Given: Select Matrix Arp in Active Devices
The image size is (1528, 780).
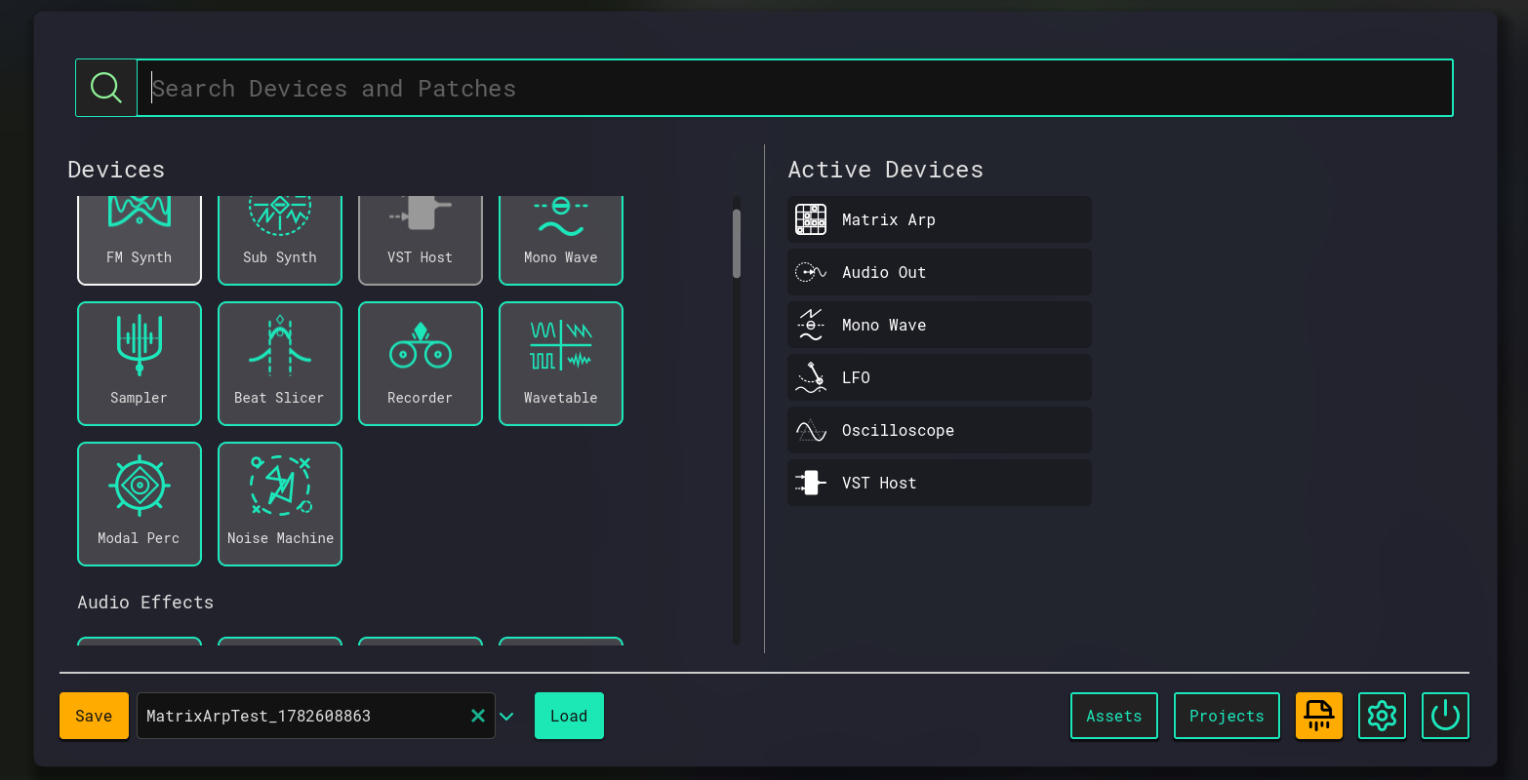Looking at the screenshot, I should [x=940, y=219].
